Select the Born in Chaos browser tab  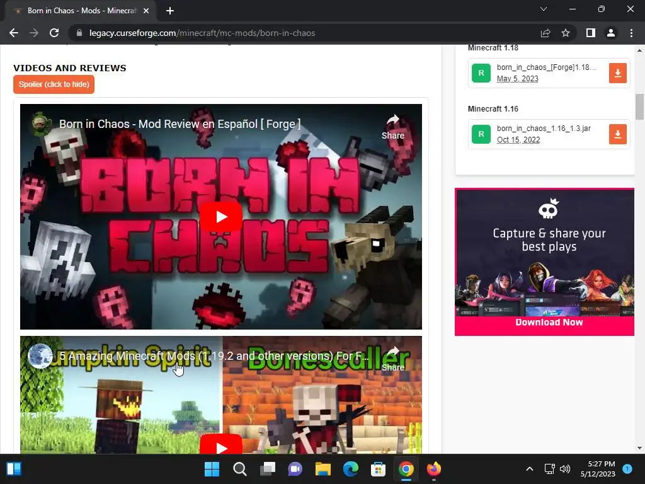(x=81, y=11)
